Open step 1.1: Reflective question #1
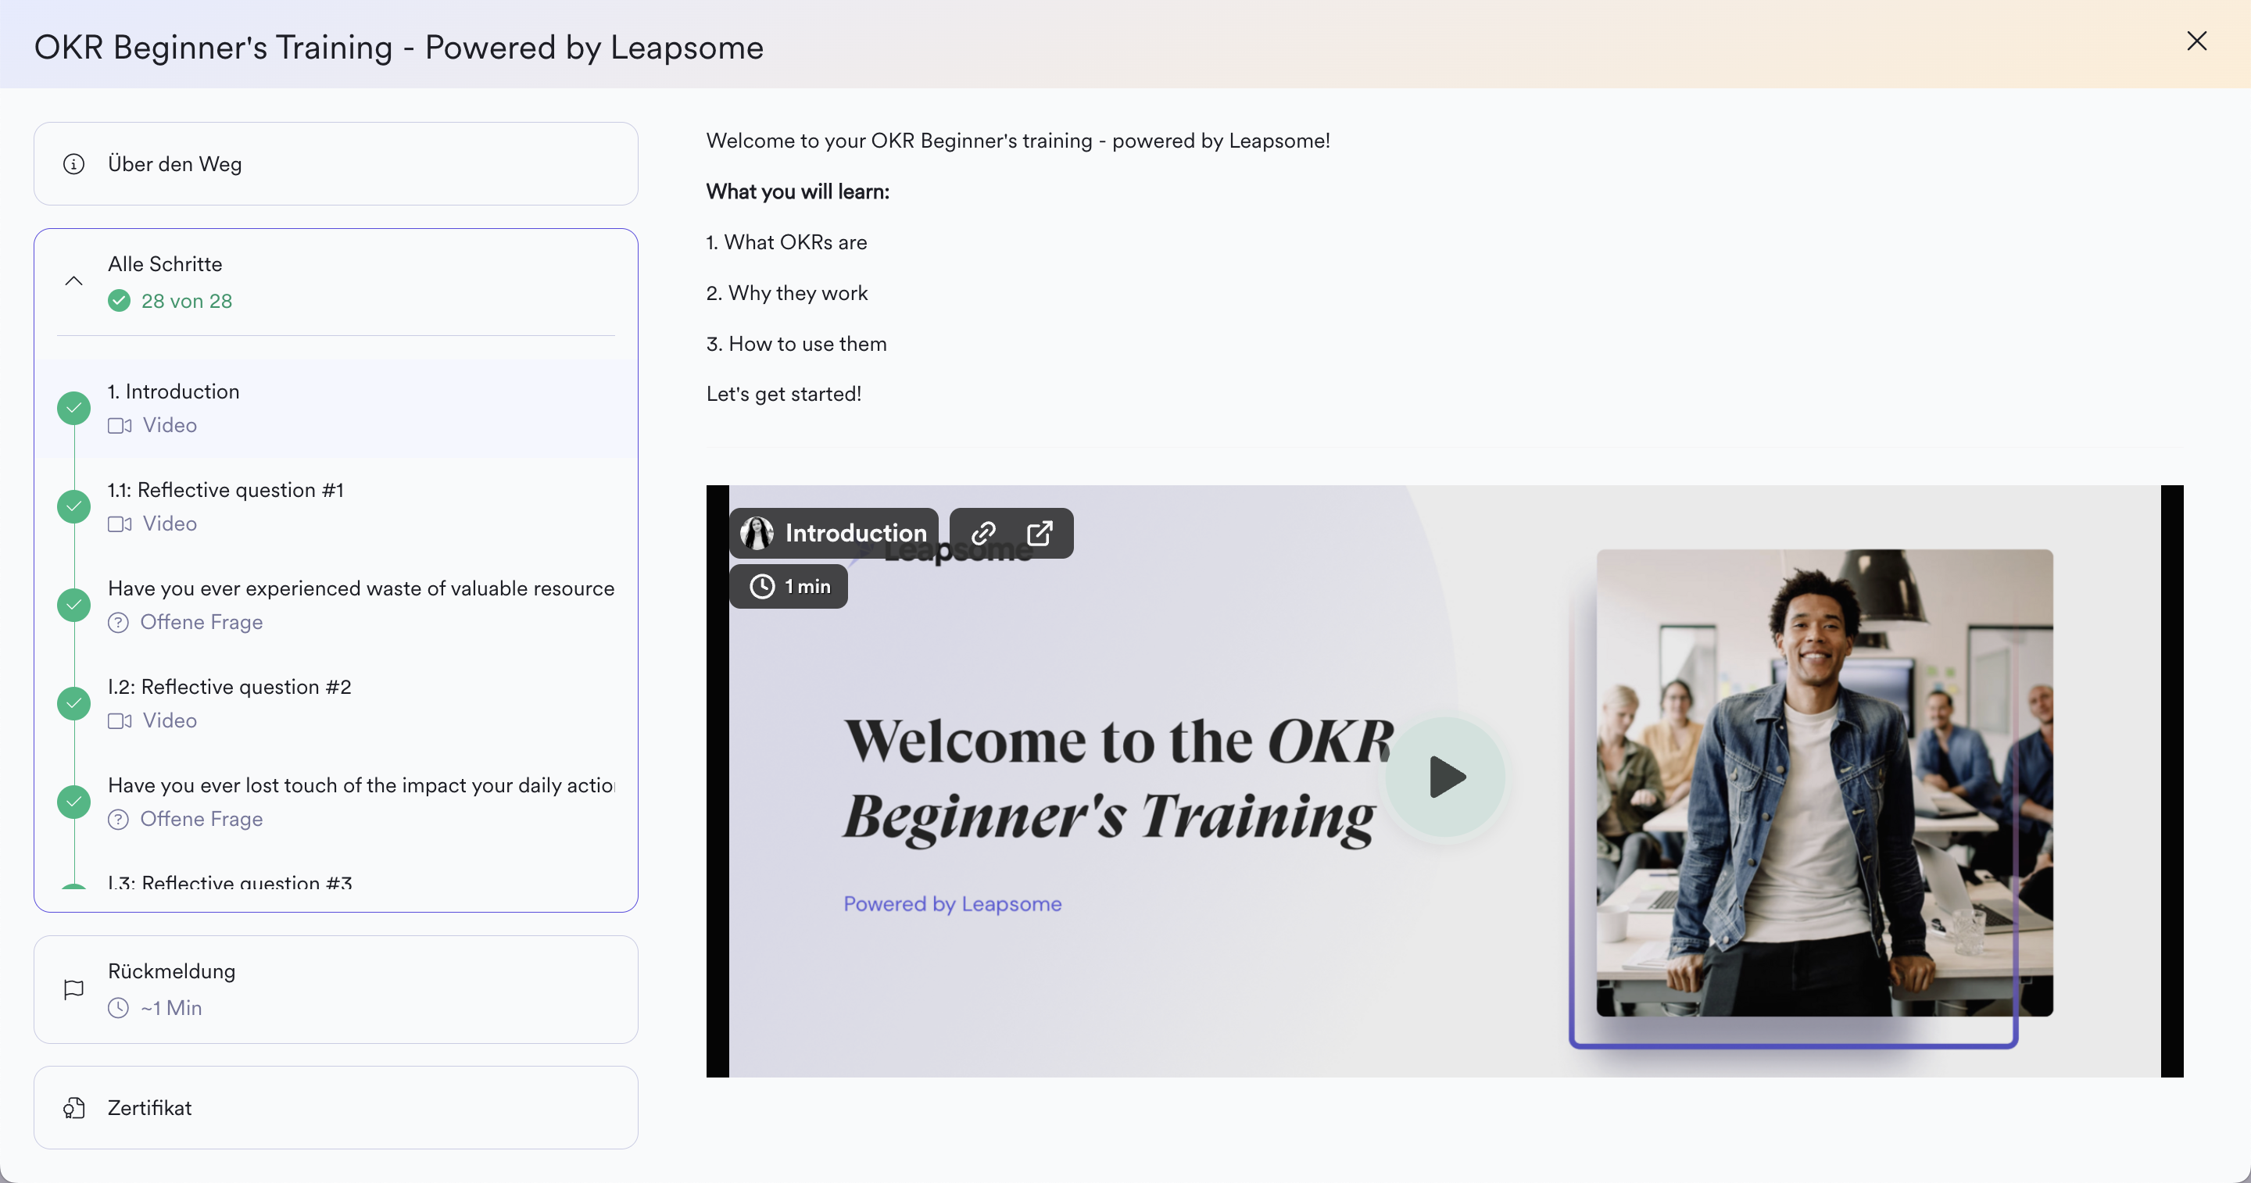Viewport: 2251px width, 1183px height. (x=335, y=507)
